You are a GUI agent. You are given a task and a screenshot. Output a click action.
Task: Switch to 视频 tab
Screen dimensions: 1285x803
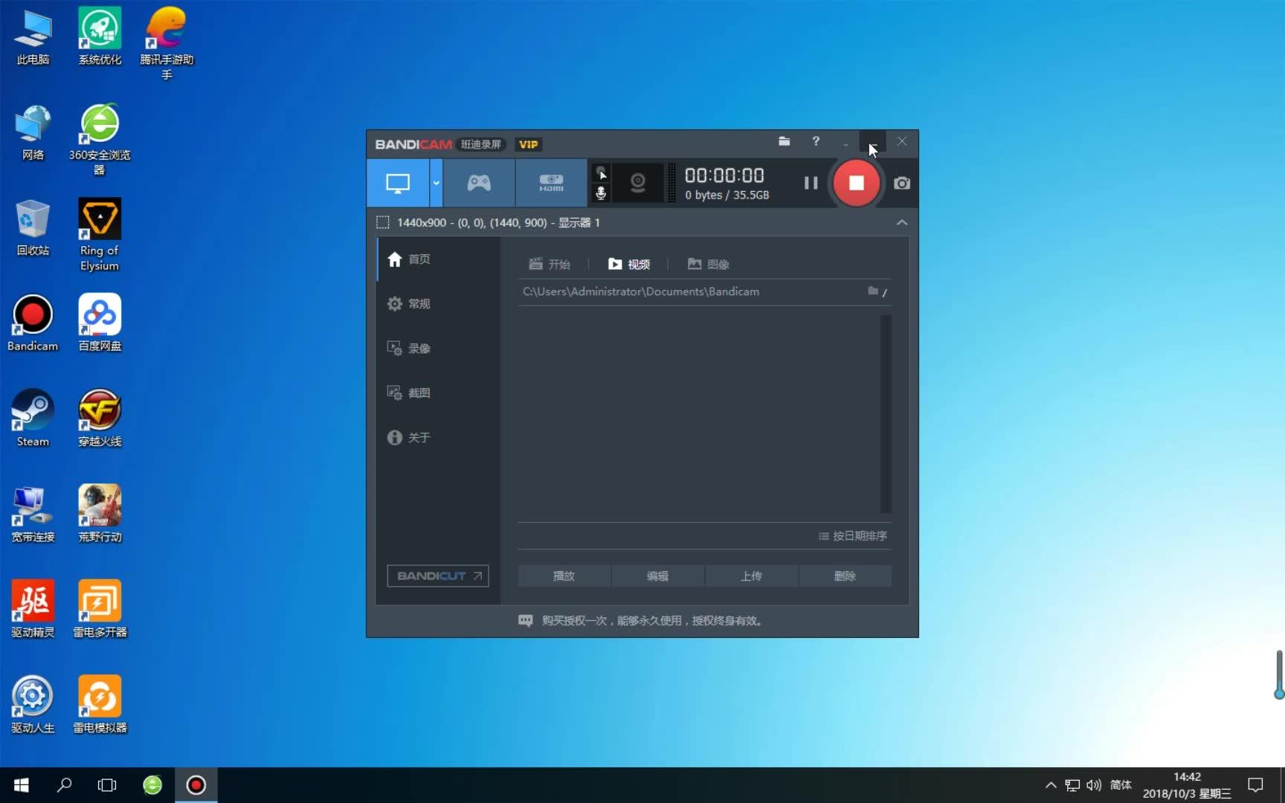pos(629,264)
